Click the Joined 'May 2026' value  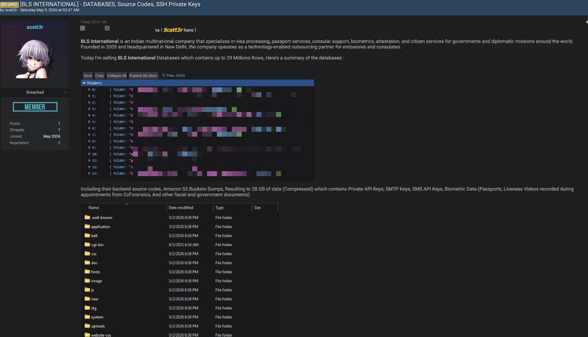(x=51, y=136)
